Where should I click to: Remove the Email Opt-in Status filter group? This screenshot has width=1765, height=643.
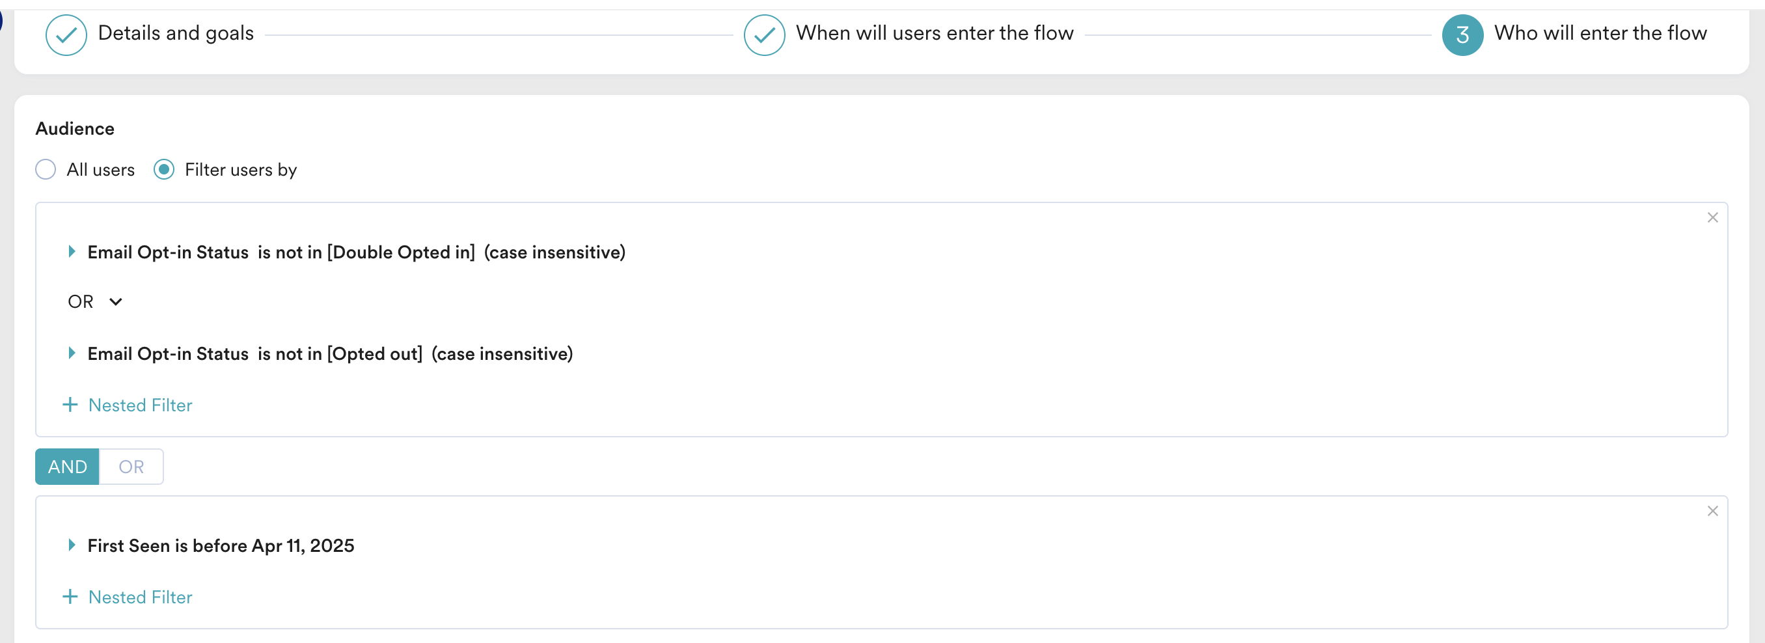tap(1712, 218)
